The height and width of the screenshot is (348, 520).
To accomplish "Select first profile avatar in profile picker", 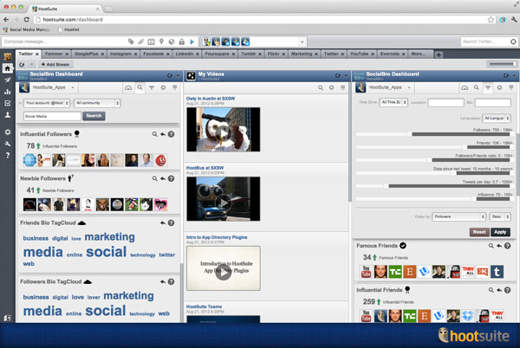I will click(206, 42).
